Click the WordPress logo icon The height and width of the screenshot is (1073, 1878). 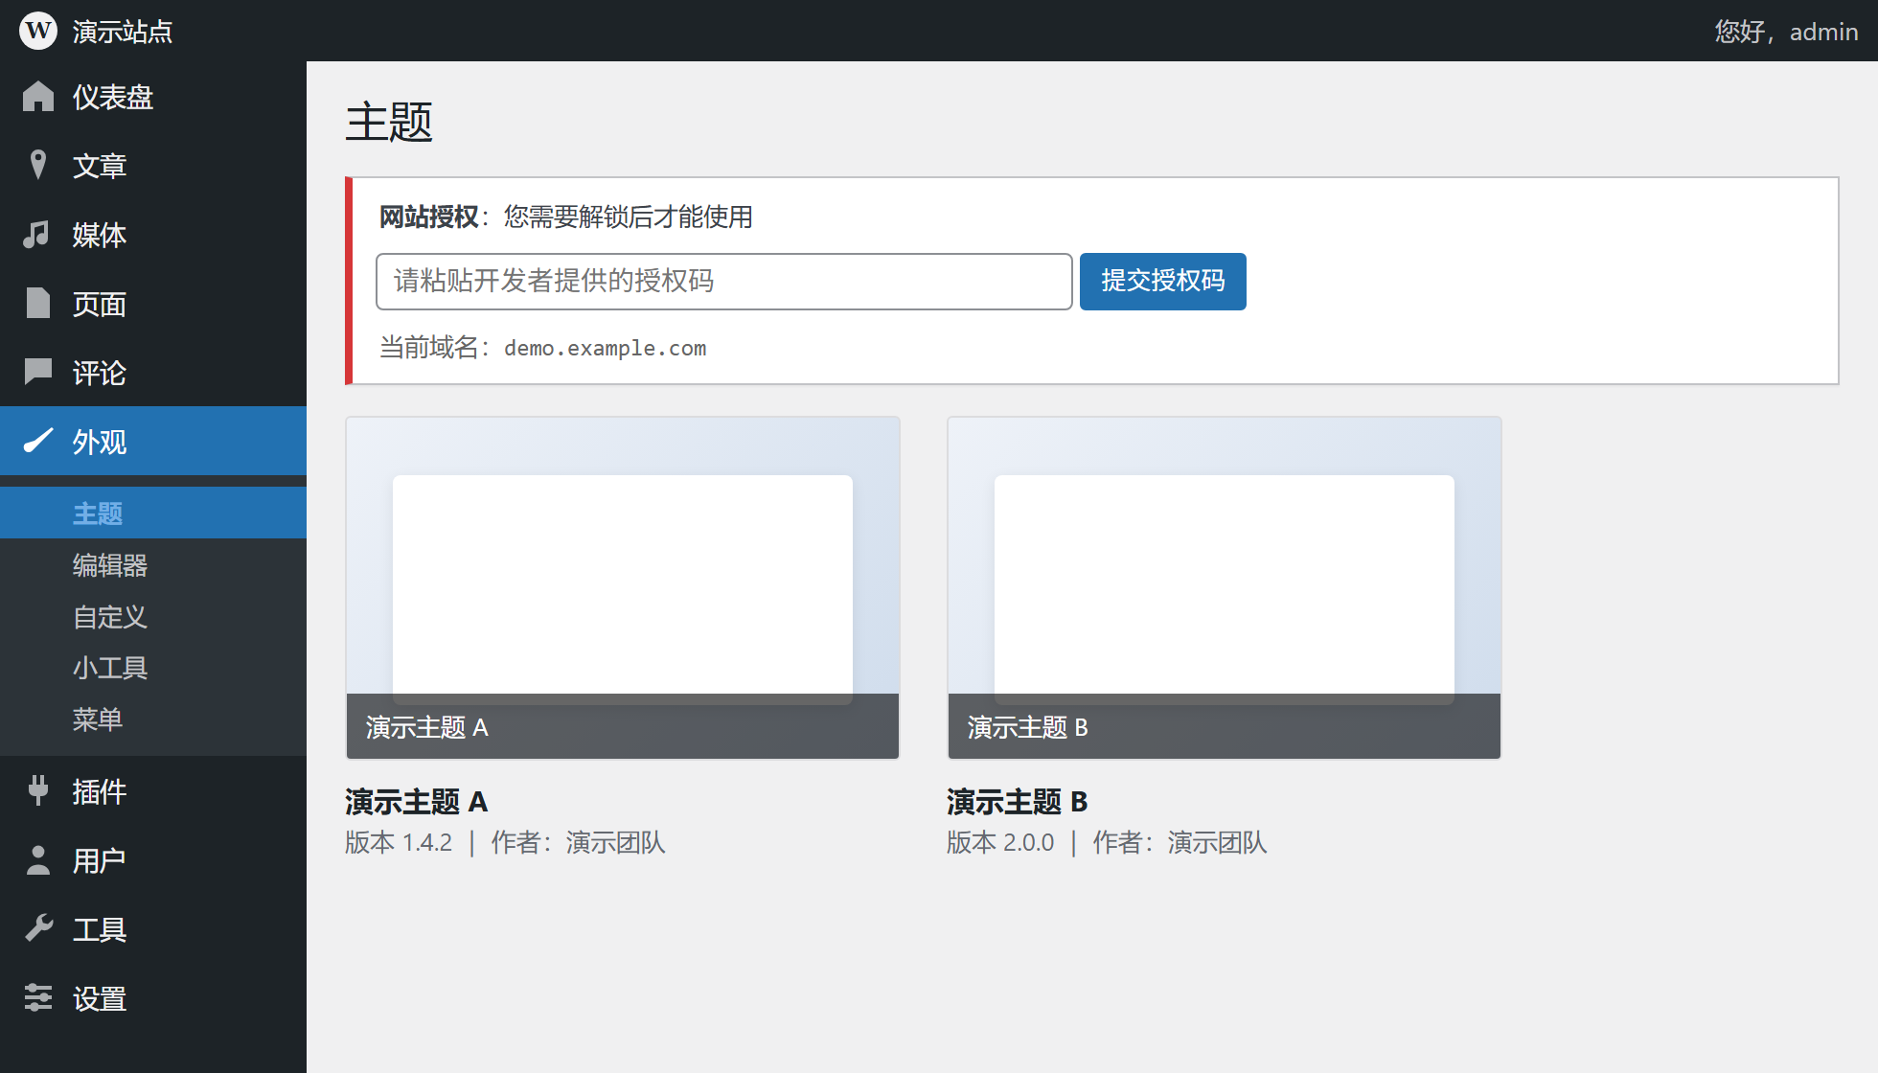coord(38,31)
